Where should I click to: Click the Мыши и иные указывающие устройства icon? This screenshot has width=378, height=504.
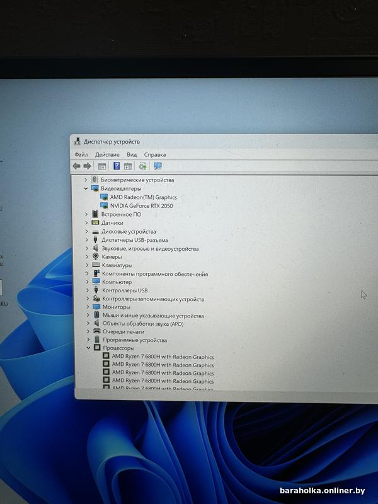point(97,315)
